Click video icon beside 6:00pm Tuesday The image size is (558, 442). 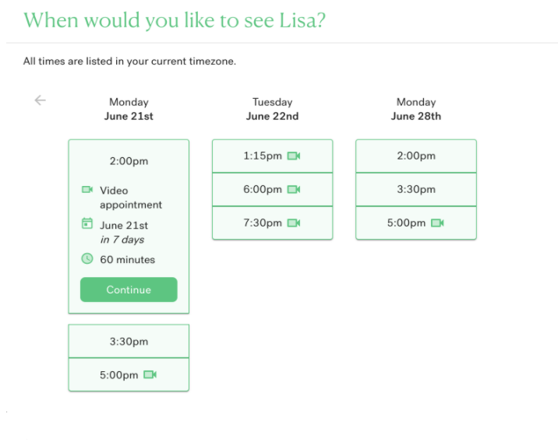294,189
